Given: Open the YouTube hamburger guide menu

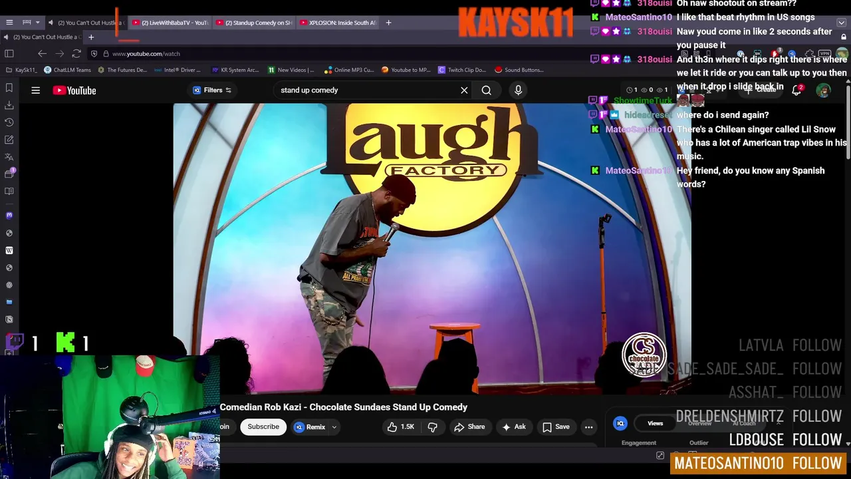Looking at the screenshot, I should (x=36, y=90).
